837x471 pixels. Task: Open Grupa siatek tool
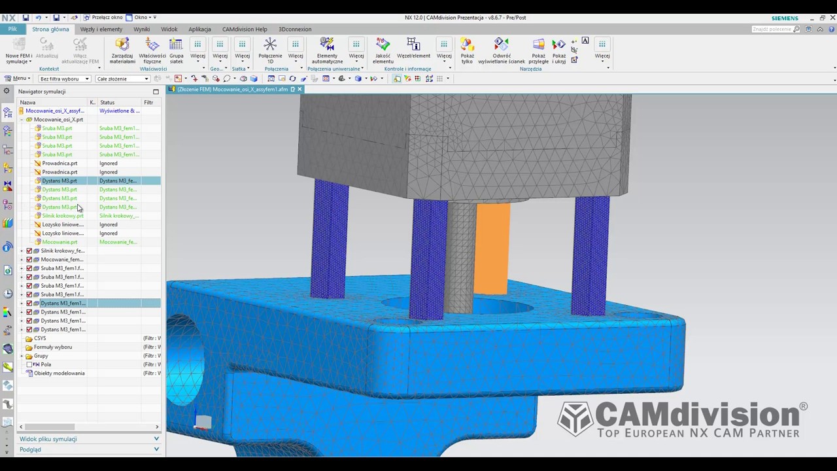click(x=177, y=50)
